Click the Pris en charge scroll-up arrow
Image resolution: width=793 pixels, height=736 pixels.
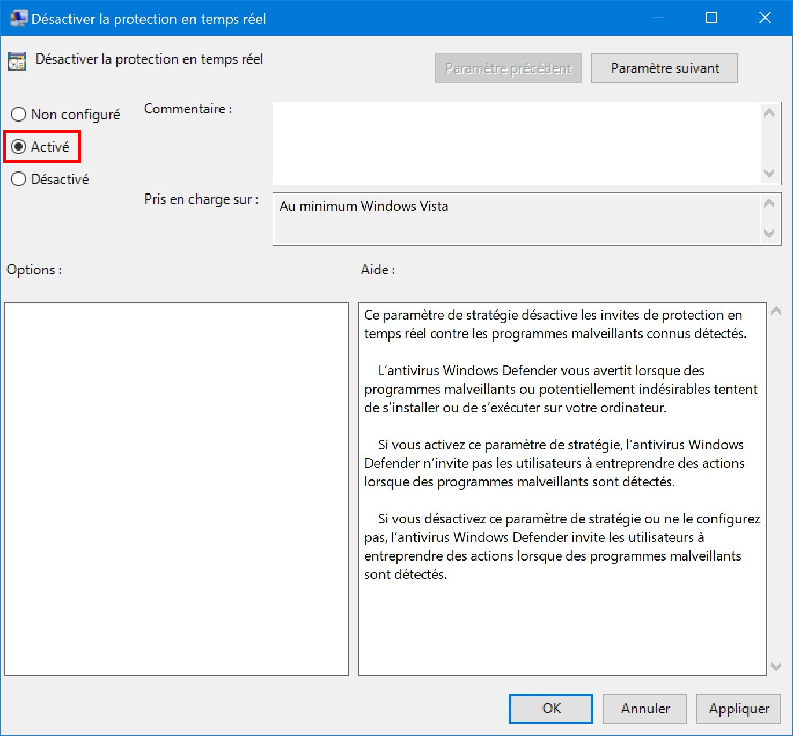pos(769,203)
